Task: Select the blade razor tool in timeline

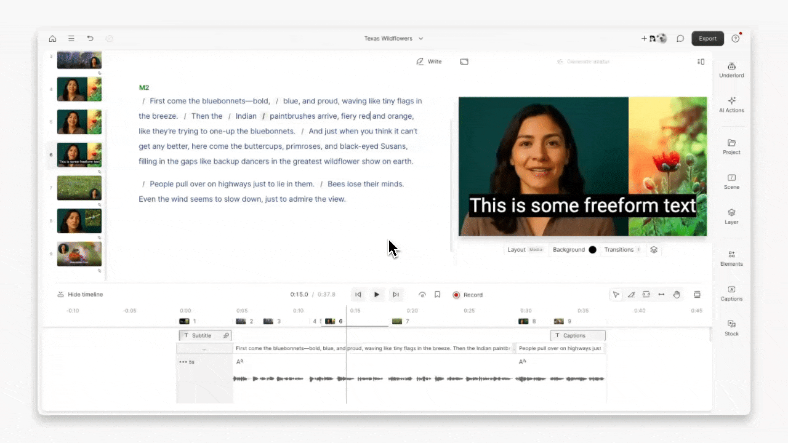Action: pos(631,295)
